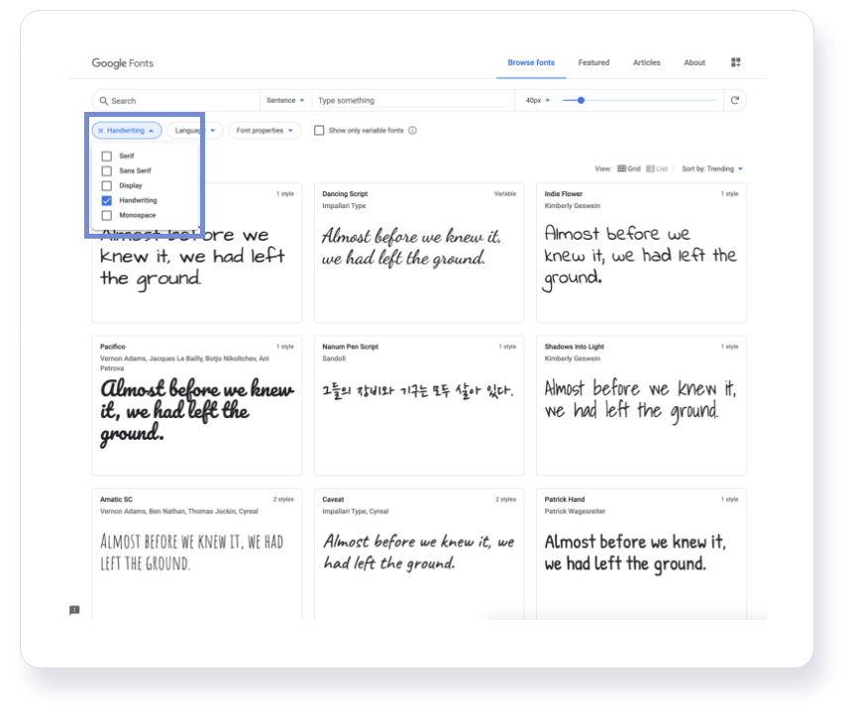Click the Google Fonts logo
Image resolution: width=854 pixels, height=718 pixels.
[x=123, y=63]
